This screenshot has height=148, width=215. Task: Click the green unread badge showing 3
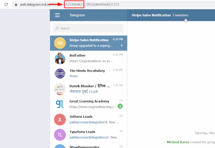tap(120, 106)
